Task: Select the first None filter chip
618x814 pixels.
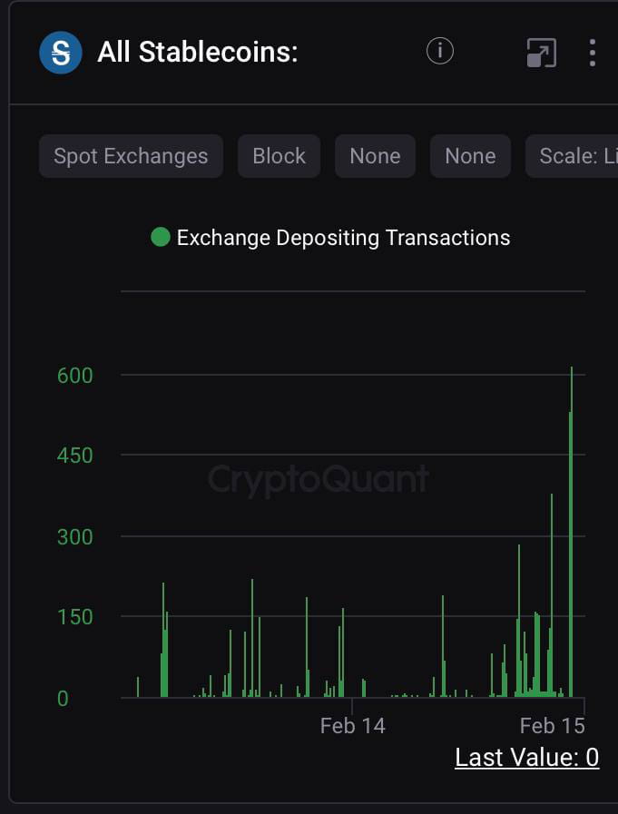Action: tap(375, 155)
